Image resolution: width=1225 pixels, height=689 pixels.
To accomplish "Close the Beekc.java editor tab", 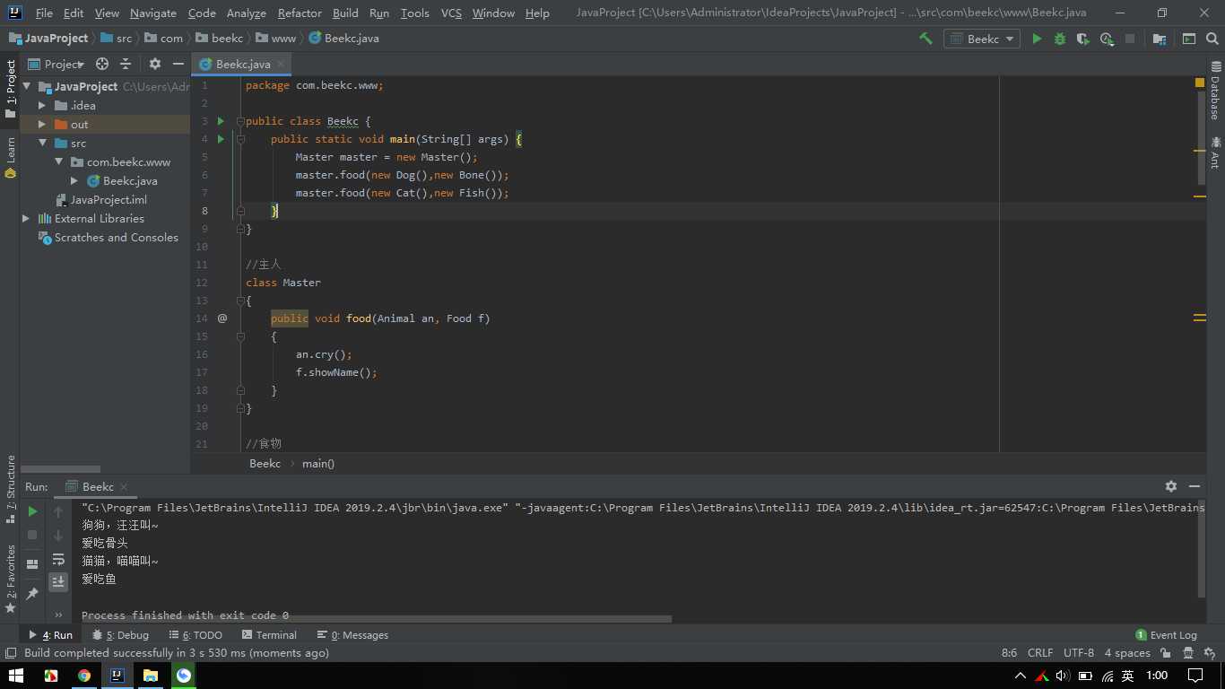I will (x=281, y=65).
